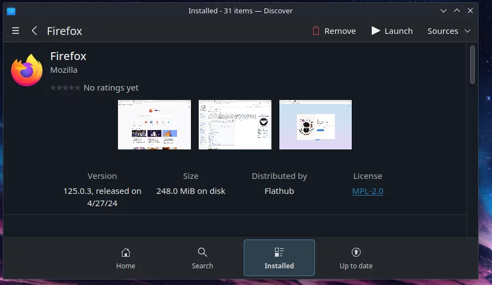Click the 'Firefox' page title in header

[x=65, y=31]
